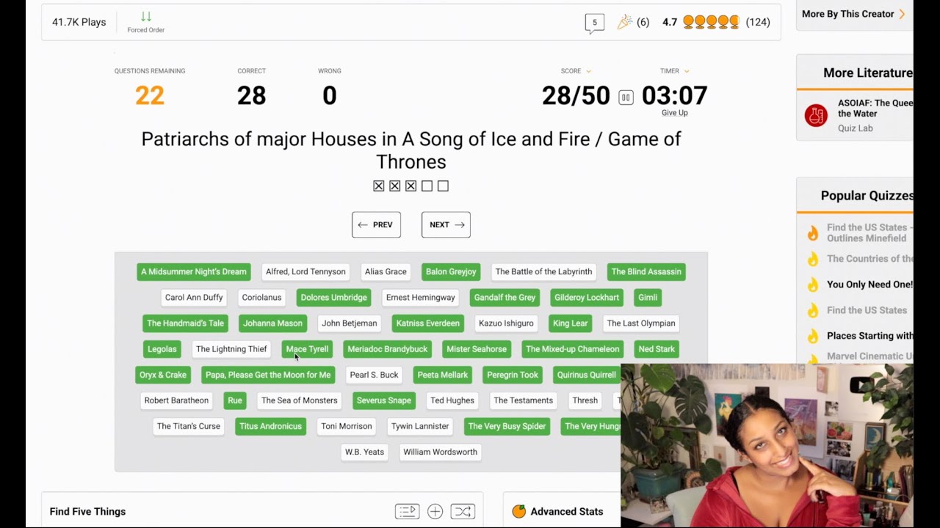Click the 28/50 score value
This screenshot has height=528, width=940.
tap(576, 95)
